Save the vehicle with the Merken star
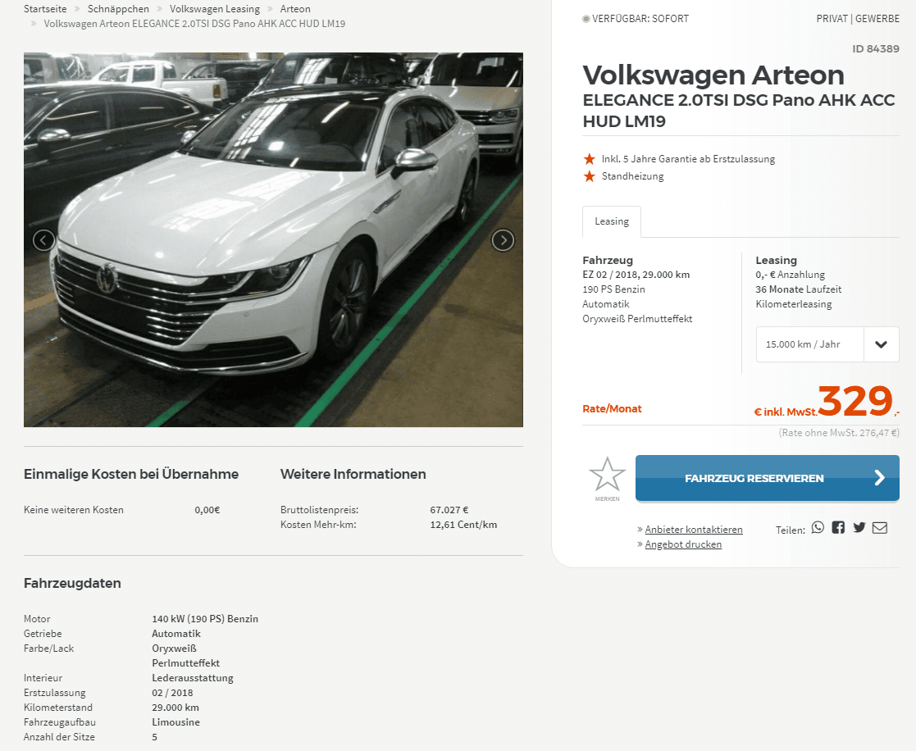 [x=607, y=479]
